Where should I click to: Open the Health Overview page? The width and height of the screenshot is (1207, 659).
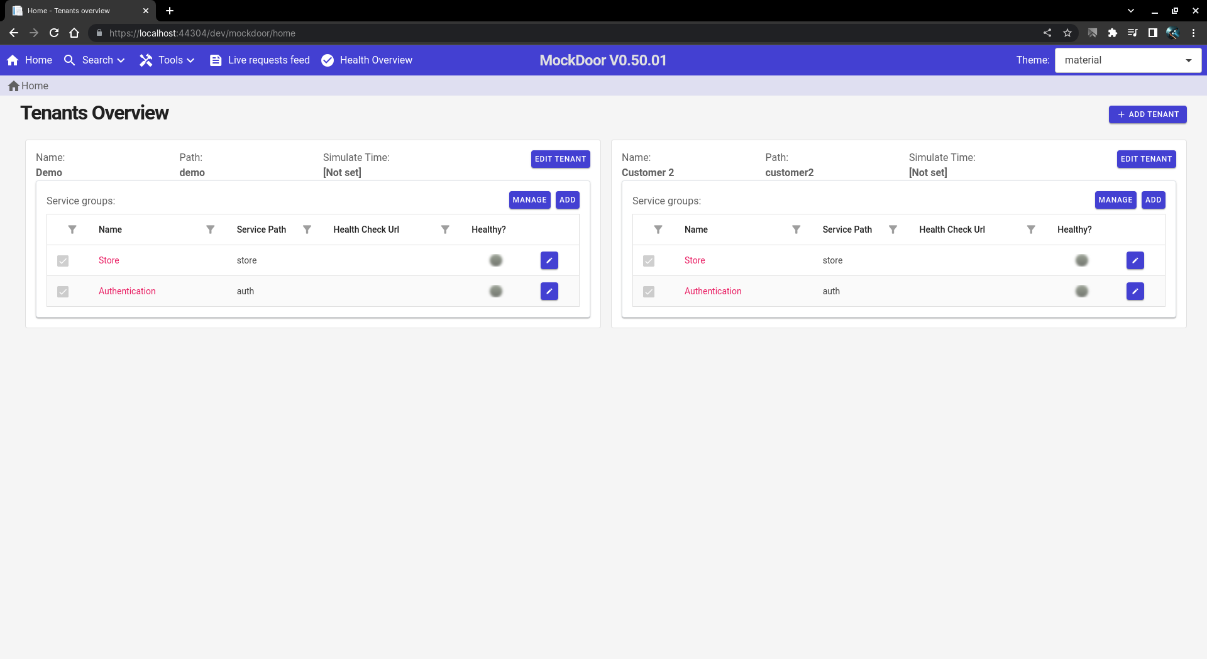click(367, 60)
